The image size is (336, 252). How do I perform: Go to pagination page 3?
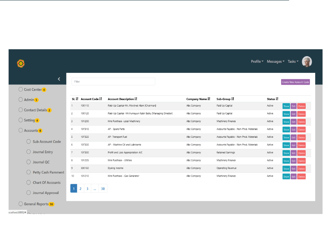(87, 188)
